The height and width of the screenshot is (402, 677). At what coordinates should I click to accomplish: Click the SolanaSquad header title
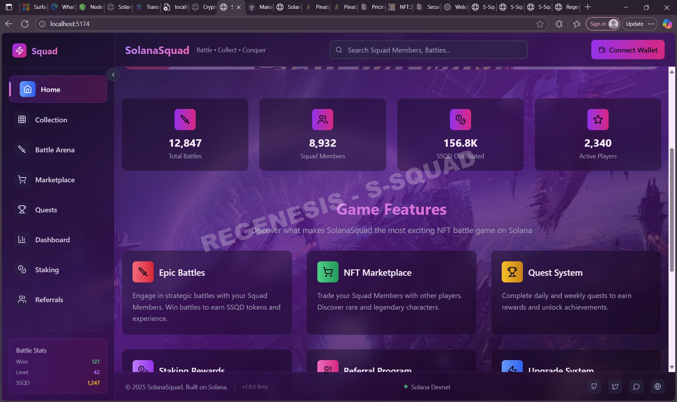[x=157, y=50]
